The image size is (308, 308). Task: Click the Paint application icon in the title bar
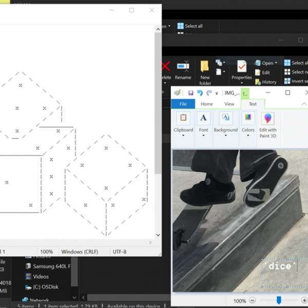click(178, 92)
